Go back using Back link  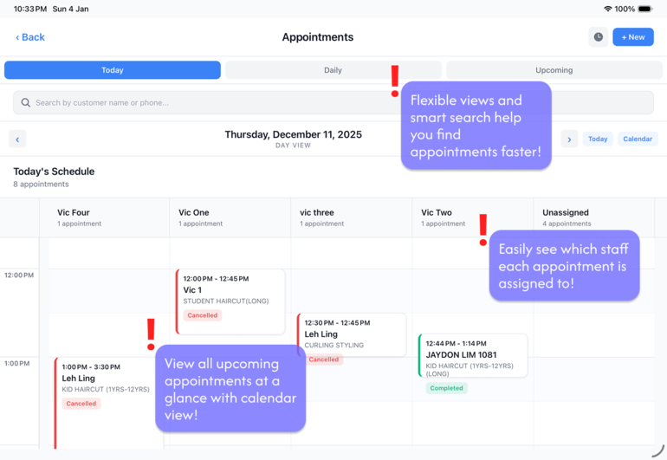click(x=30, y=37)
